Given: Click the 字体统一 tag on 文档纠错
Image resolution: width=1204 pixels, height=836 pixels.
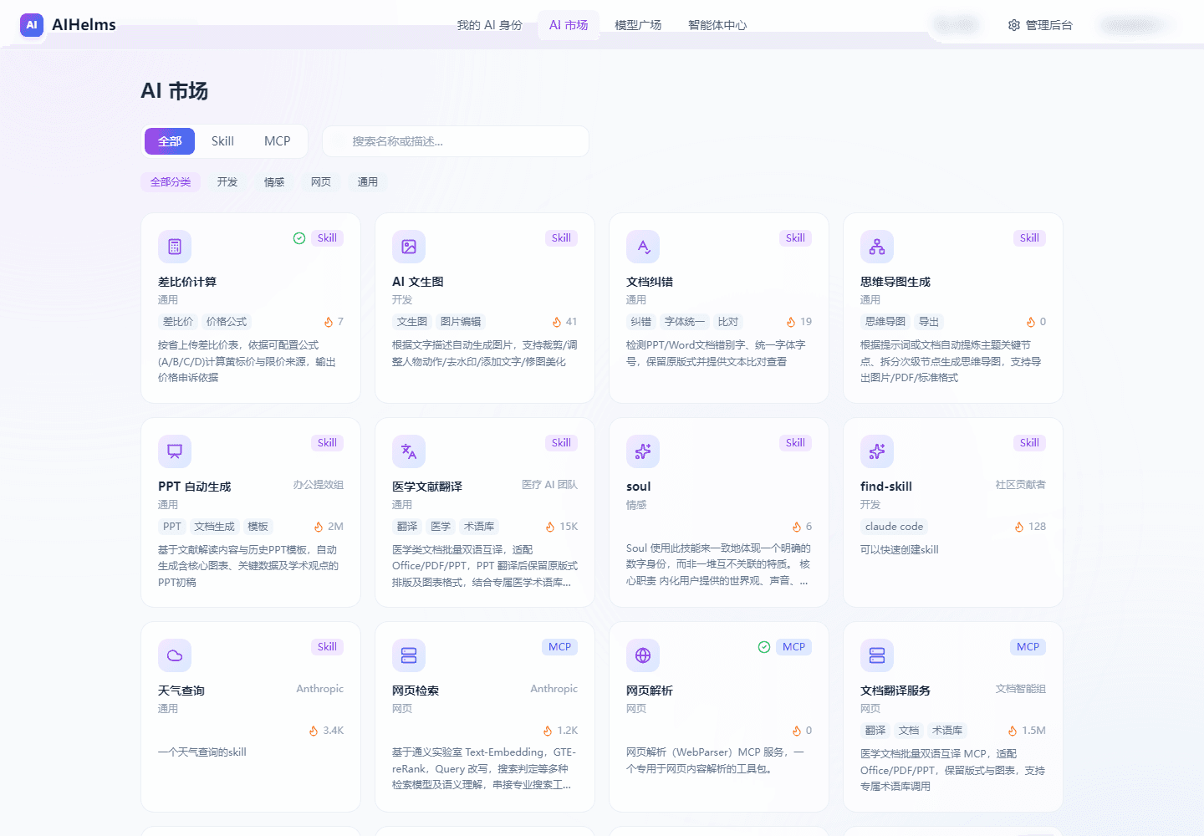Looking at the screenshot, I should tap(685, 322).
